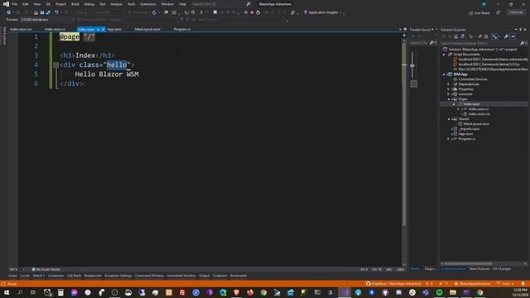The width and height of the screenshot is (530, 298).
Task: Open the Immediate Window tab
Action: [181, 276]
